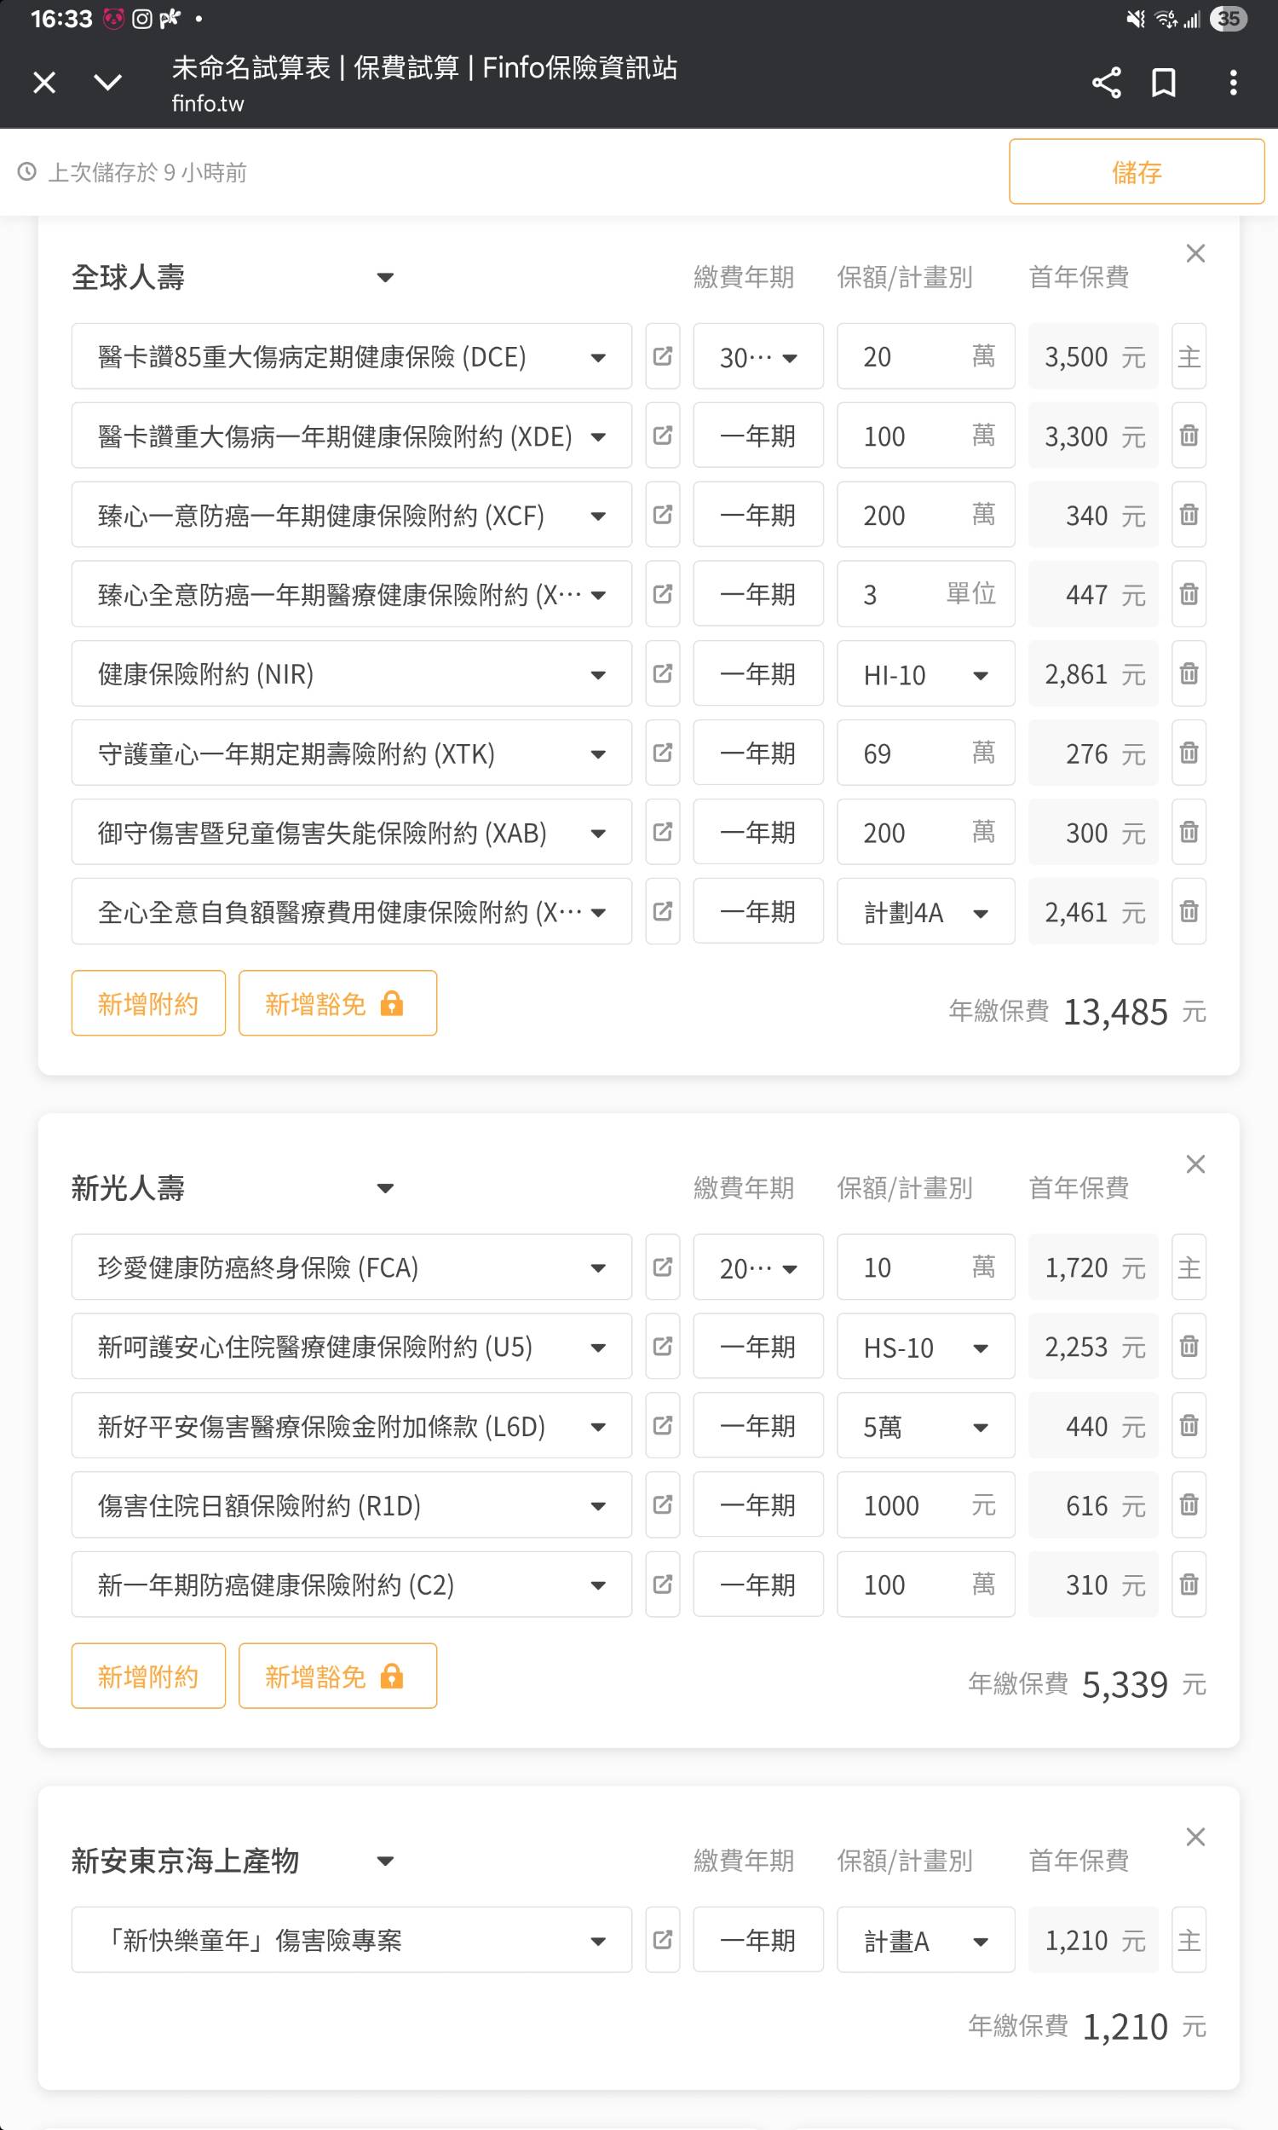1278x2130 pixels.
Task: Delete the C2 防癌 rider row
Action: click(x=1189, y=1584)
